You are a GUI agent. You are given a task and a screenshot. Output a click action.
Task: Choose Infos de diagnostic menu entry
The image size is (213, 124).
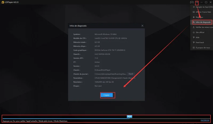[202, 22]
